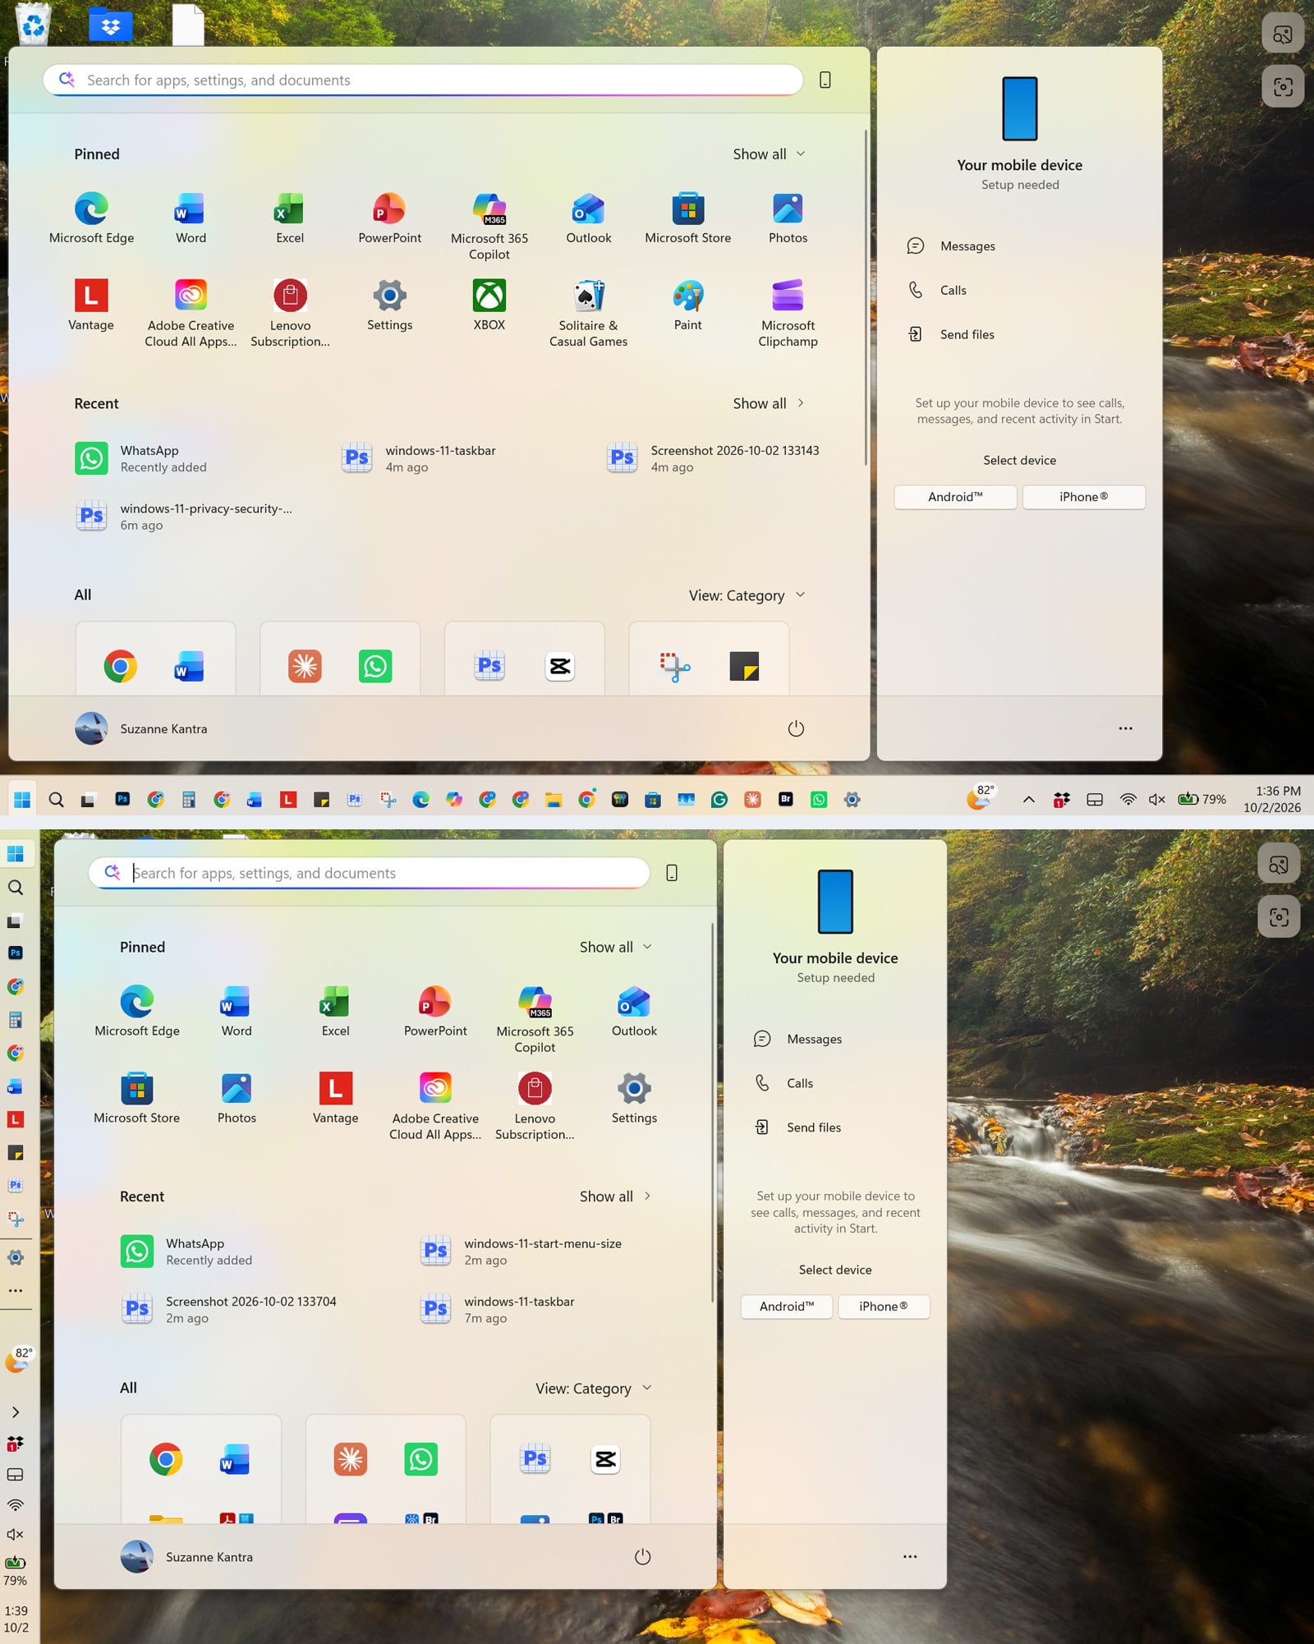Launch Solitaire & Casual Games

588,312
